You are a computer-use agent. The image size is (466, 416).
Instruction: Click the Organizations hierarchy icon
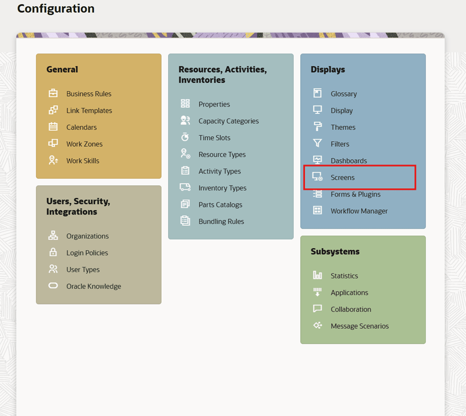coord(53,236)
